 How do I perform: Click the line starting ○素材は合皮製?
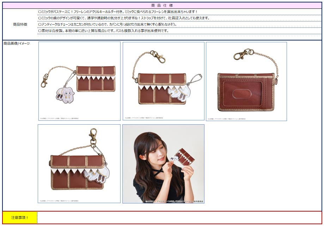[x=104, y=31]
